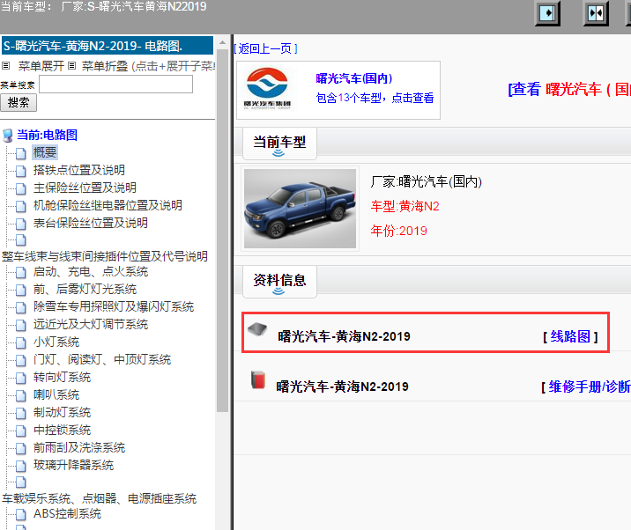
Task: Click the page icon beside 表台保险丝位置及说明
Action: (x=21, y=224)
